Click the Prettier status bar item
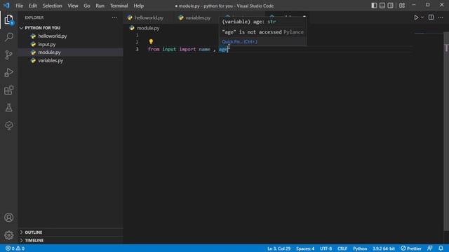The width and height of the screenshot is (449, 252). coord(411,248)
